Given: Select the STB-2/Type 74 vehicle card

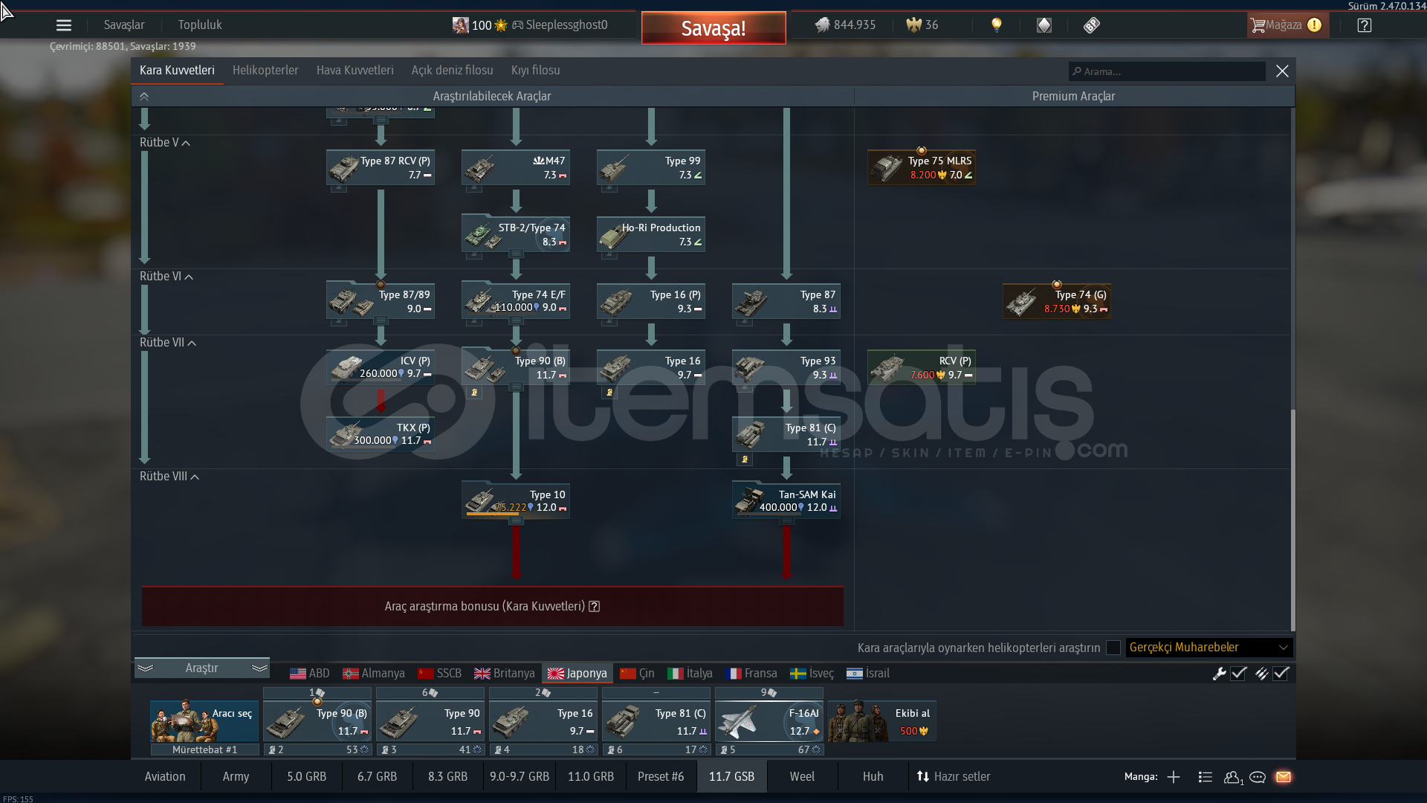Looking at the screenshot, I should pos(516,234).
